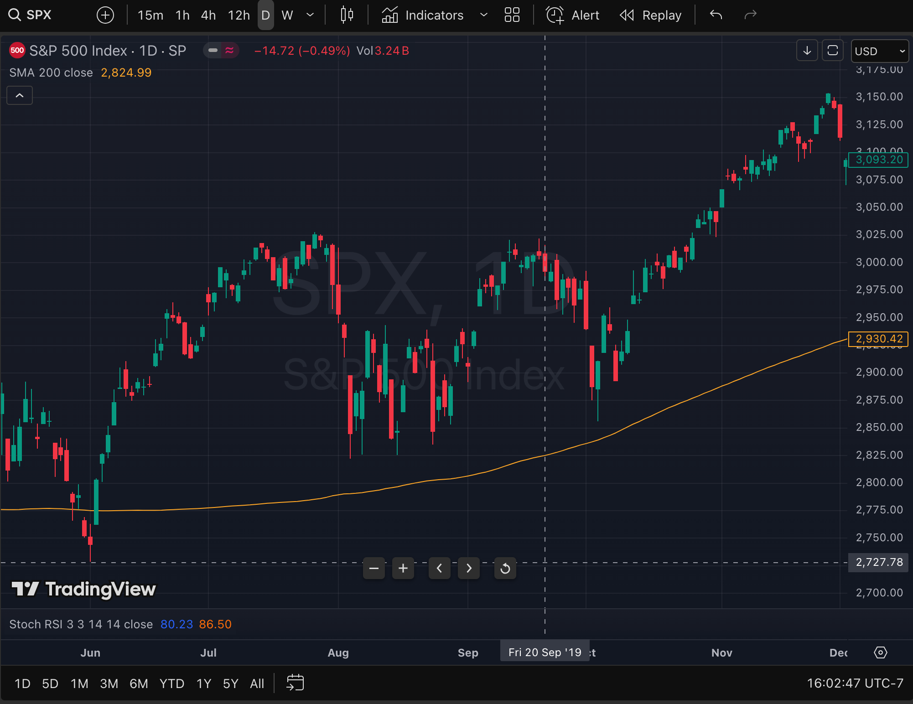This screenshot has height=704, width=913.
Task: Start bar Replay mode
Action: (x=651, y=15)
